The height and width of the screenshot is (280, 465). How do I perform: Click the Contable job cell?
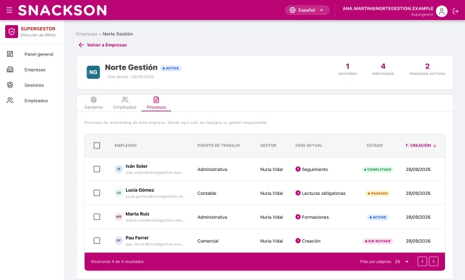click(x=207, y=193)
